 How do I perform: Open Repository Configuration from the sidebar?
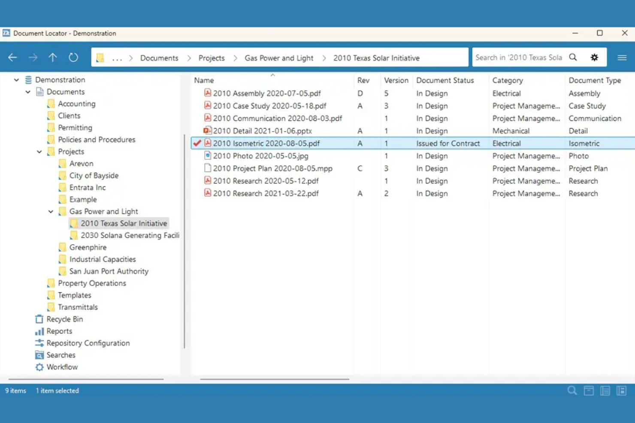tap(88, 343)
